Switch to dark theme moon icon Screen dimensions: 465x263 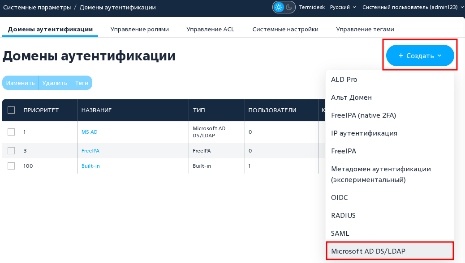(x=289, y=7)
